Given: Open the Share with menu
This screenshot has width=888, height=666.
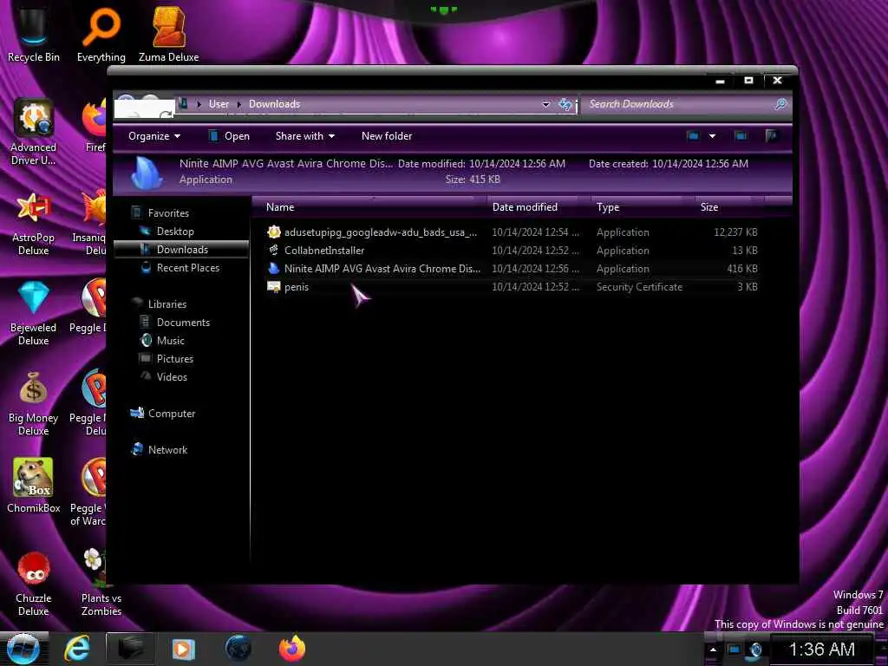Looking at the screenshot, I should [x=304, y=136].
